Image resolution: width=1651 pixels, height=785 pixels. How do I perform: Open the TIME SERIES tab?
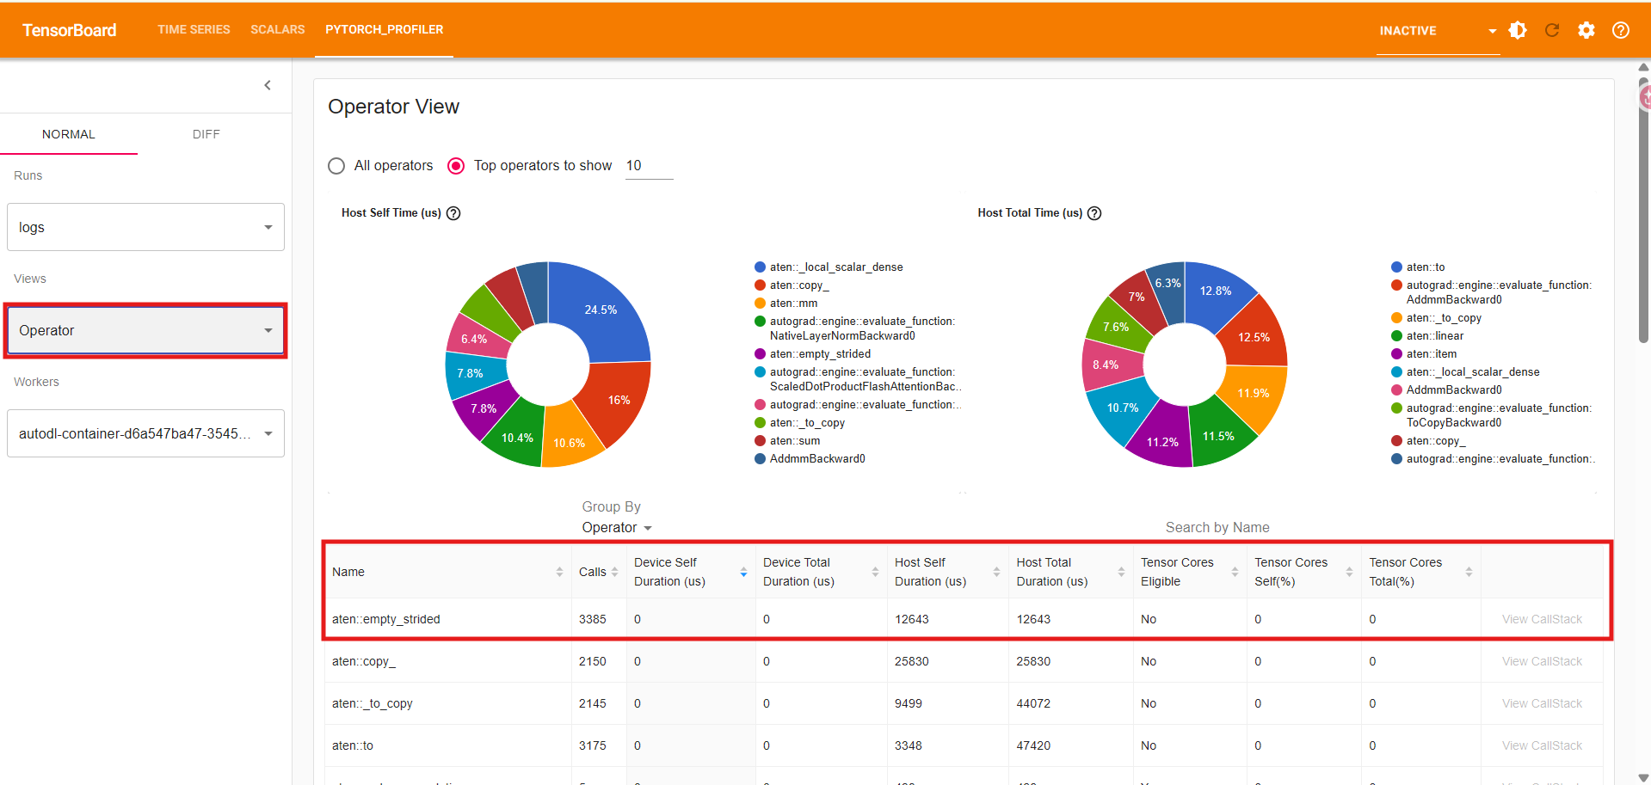tap(194, 29)
